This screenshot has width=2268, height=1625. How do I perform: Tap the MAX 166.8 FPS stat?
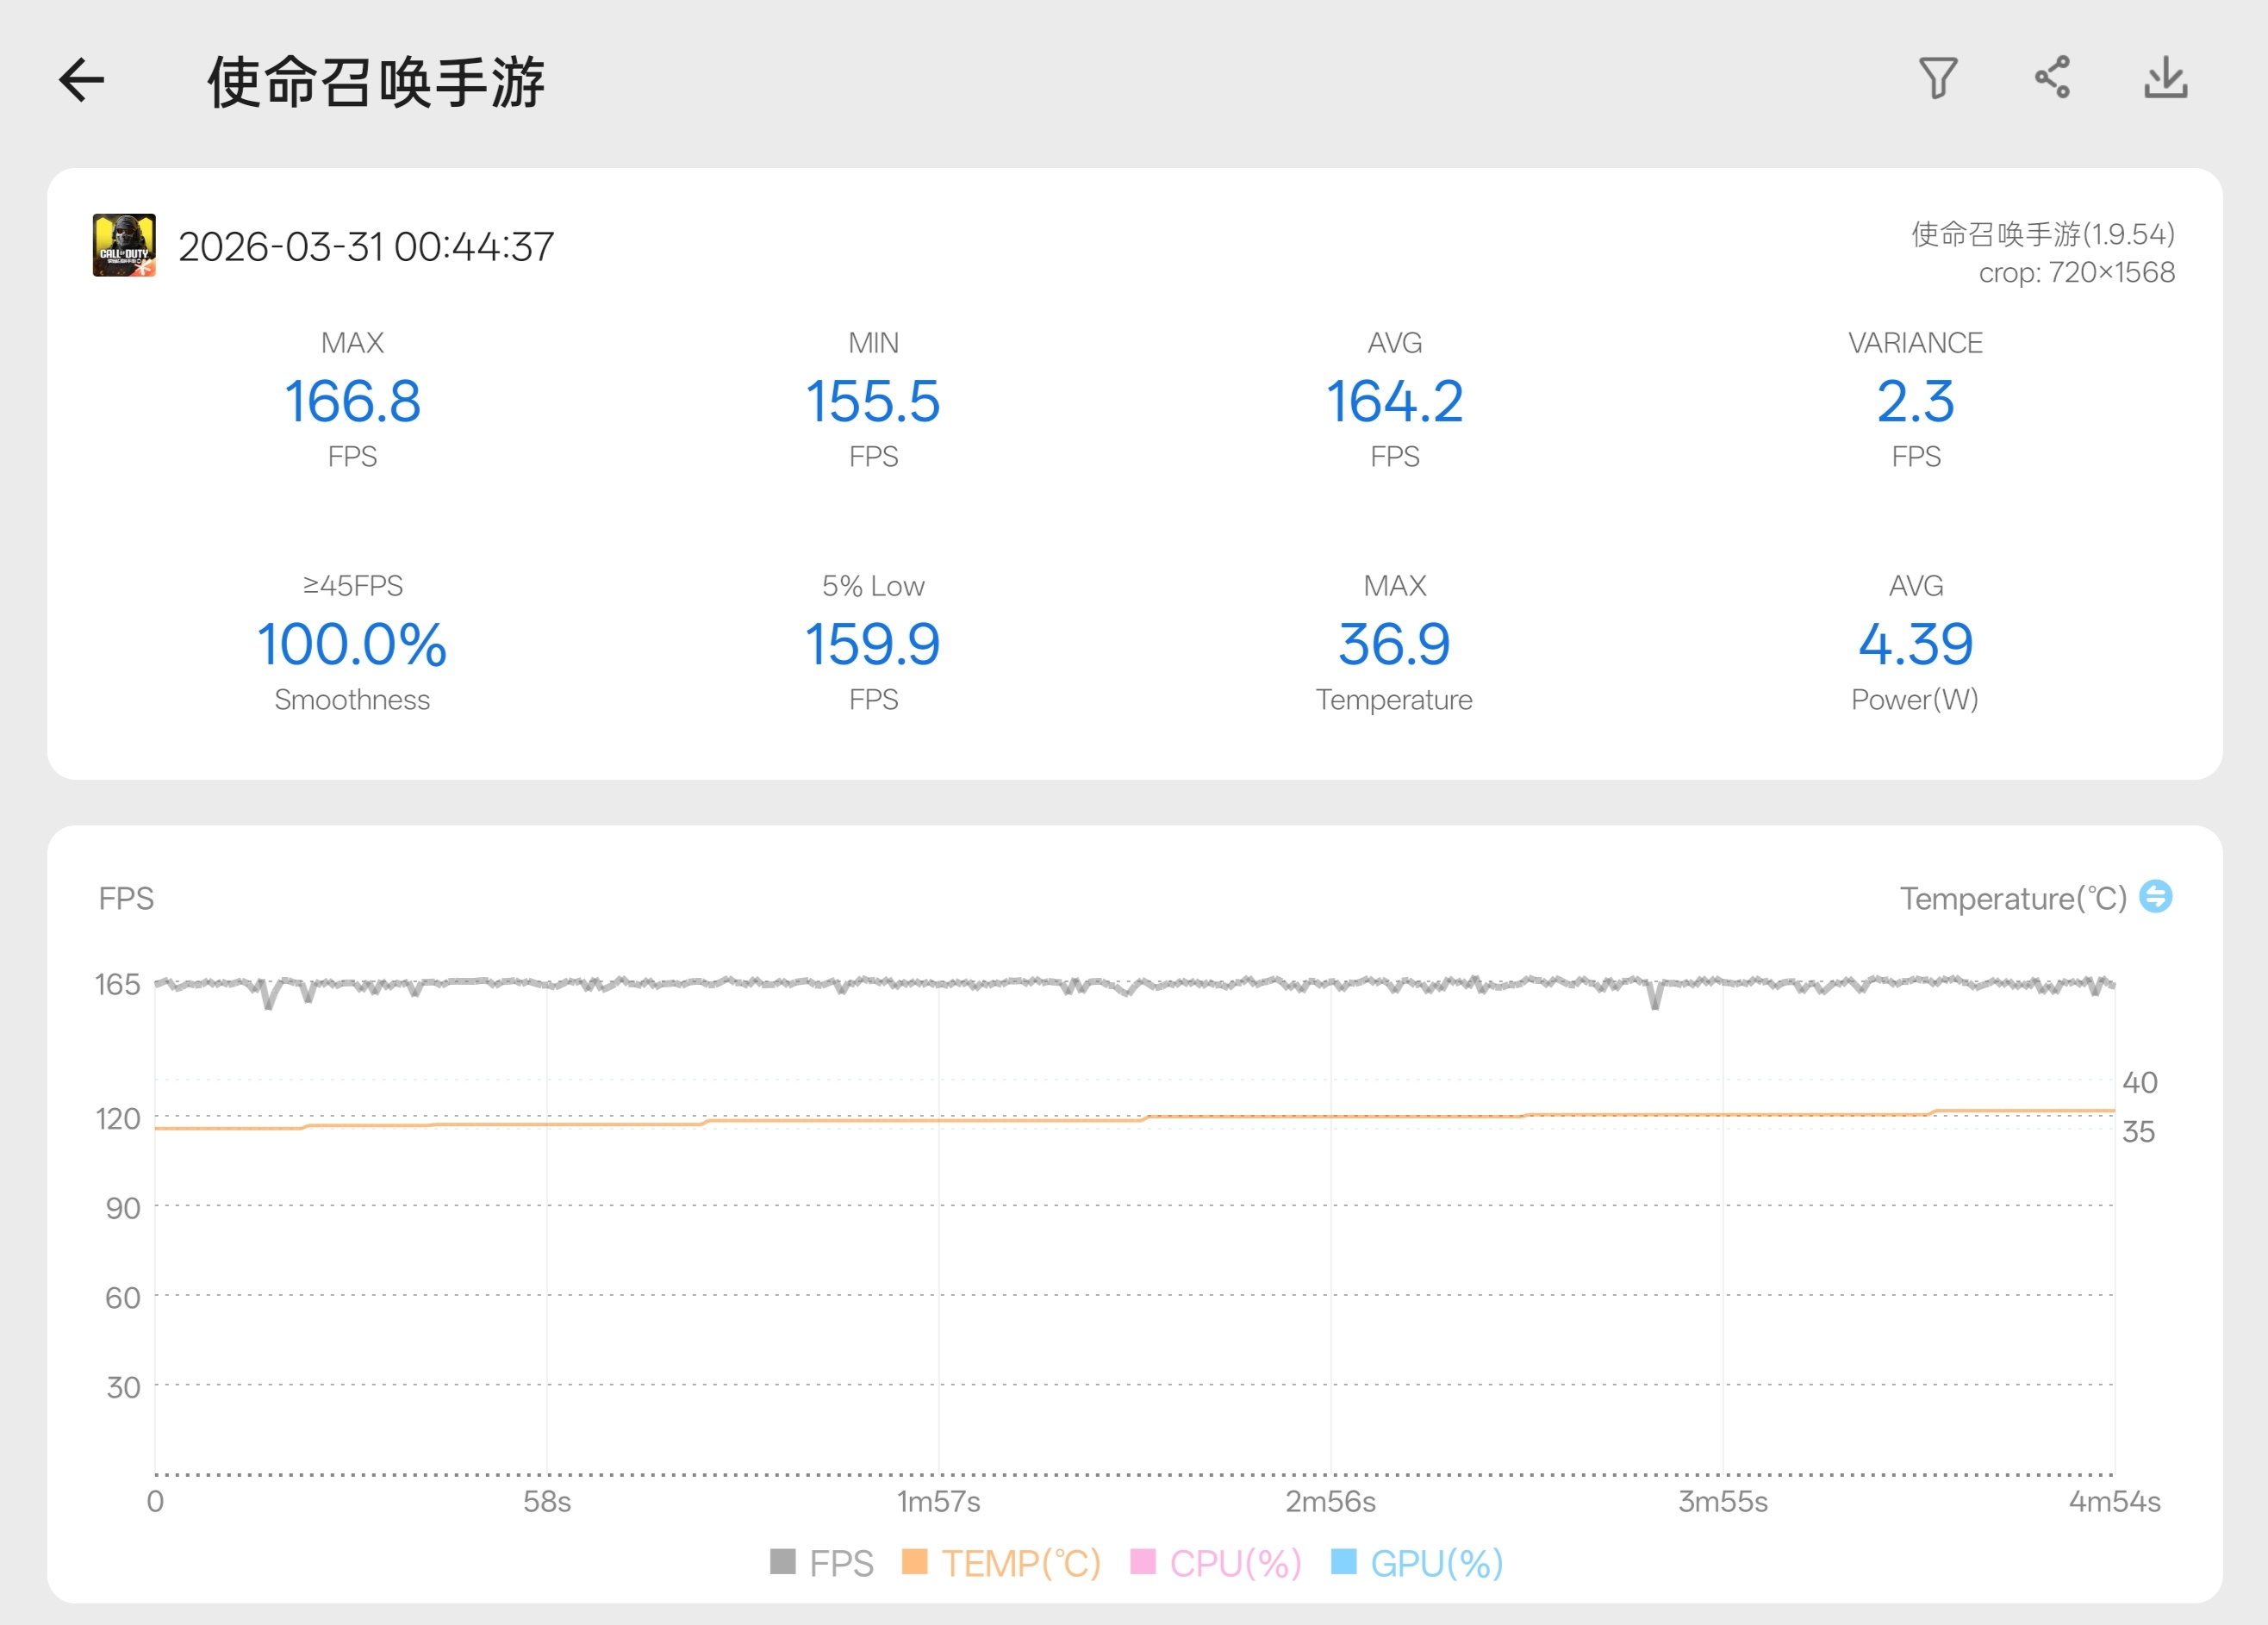point(352,401)
